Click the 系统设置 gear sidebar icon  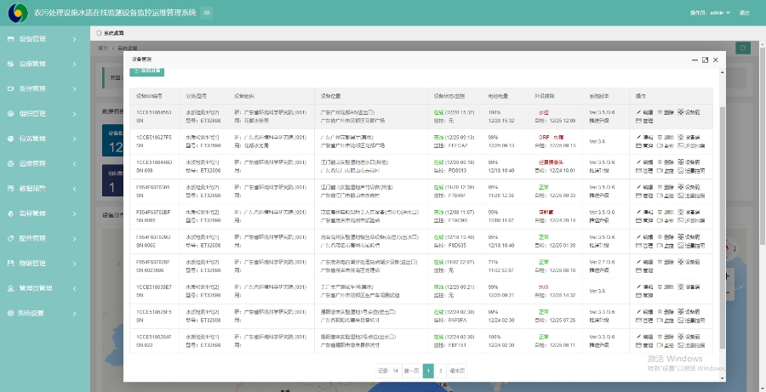click(11, 314)
